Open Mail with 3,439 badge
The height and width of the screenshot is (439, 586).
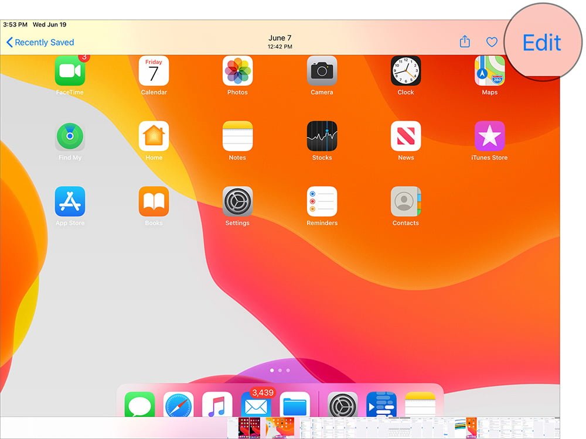pos(256,404)
